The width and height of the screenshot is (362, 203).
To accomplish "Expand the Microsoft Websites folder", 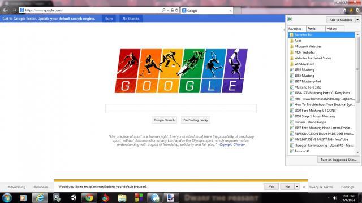I will click(x=308, y=46).
